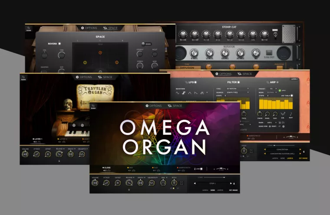Click Omega Organ Attack knob
This screenshot has width=330, height=215.
(x=106, y=183)
